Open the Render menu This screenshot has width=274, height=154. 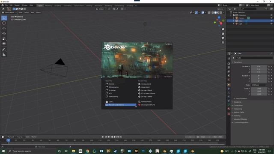click(17, 5)
